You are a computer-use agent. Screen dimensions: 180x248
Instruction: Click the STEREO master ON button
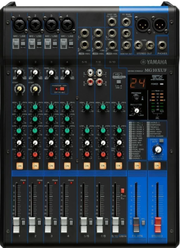(x=157, y=166)
